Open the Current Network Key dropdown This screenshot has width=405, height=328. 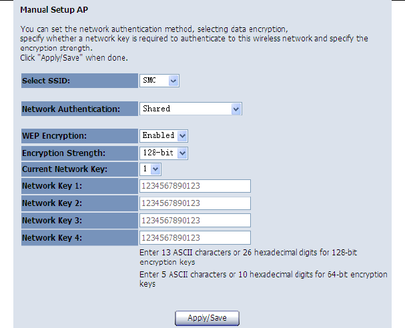tap(150, 169)
